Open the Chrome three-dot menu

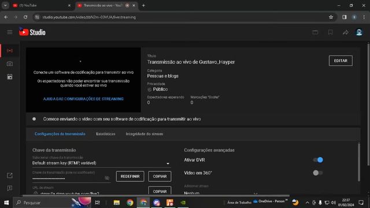click(364, 17)
